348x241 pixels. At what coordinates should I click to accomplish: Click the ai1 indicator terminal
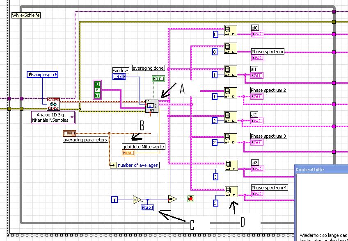pos(257,75)
